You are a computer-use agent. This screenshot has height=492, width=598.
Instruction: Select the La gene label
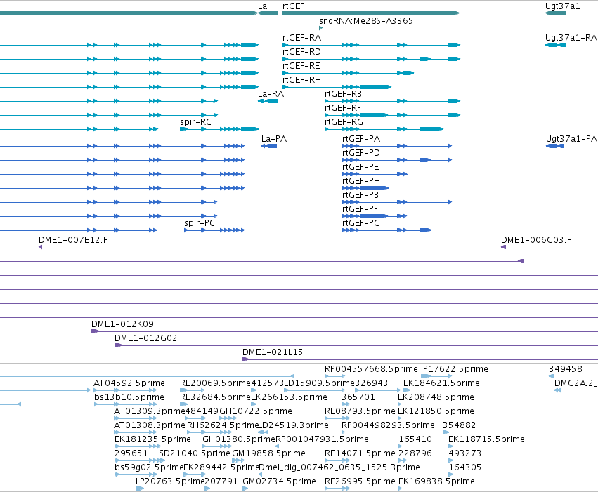(x=262, y=6)
